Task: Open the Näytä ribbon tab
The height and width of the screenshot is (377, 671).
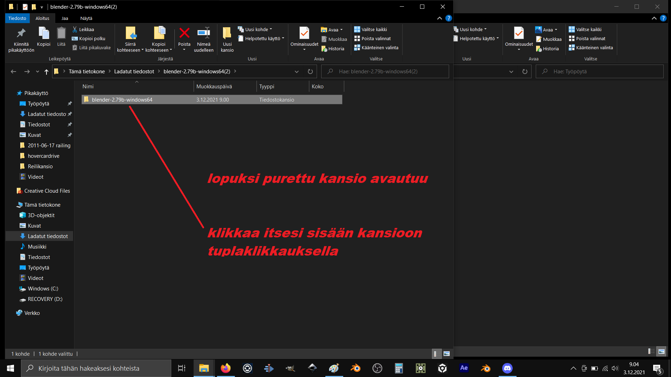Action: click(86, 18)
